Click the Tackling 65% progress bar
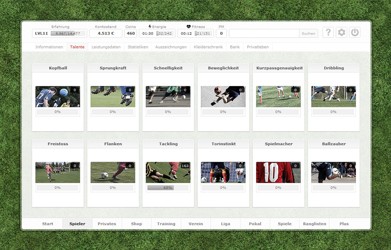This screenshot has height=250, width=391. 168,188
